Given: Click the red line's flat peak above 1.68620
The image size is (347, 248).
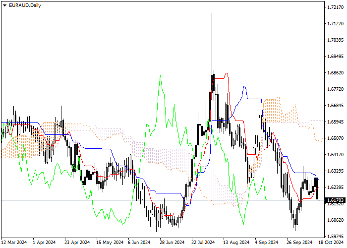Looking at the screenshot, I should [227, 73].
